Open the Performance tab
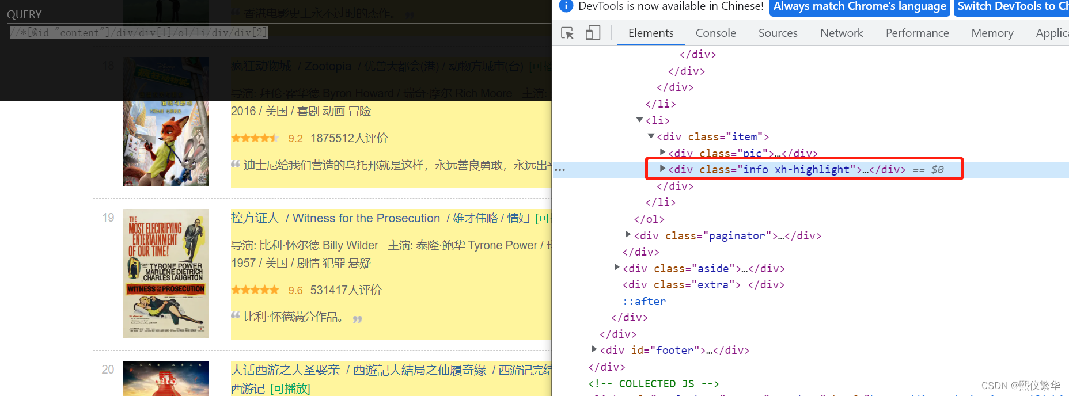Screen dimensions: 1069x396 [x=917, y=33]
